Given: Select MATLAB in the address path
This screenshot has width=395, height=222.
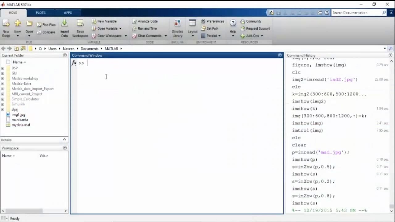Looking at the screenshot, I should [x=111, y=49].
